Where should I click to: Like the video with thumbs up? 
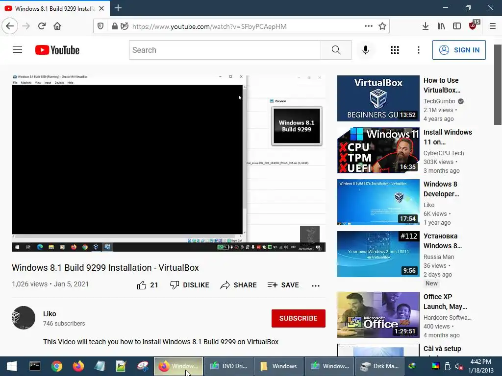(148, 285)
